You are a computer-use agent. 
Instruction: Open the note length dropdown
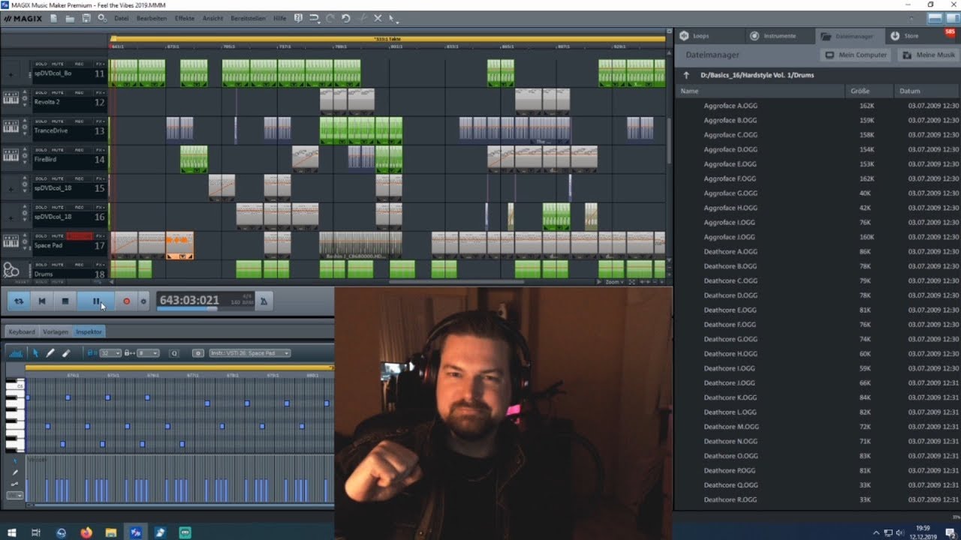coord(148,352)
